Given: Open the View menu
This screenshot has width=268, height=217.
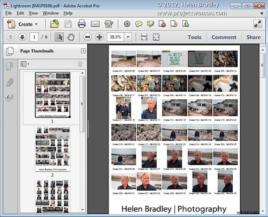Looking at the screenshot, I should pyautogui.click(x=33, y=13).
